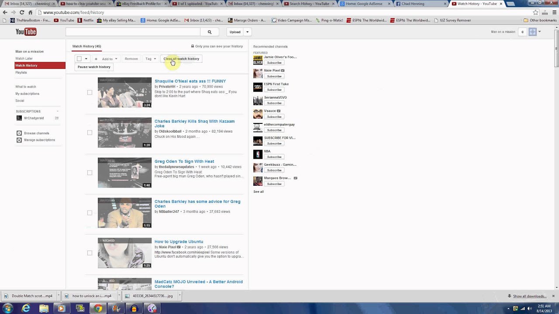
Task: Subscribe to SeriannaVEVO channel
Action: tap(274, 103)
